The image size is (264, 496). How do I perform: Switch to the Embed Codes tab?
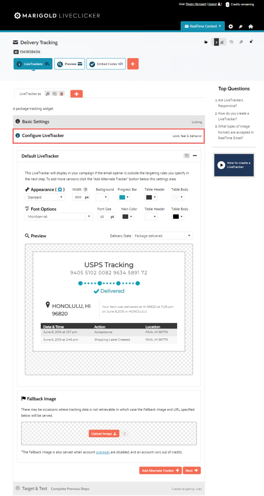(x=106, y=64)
